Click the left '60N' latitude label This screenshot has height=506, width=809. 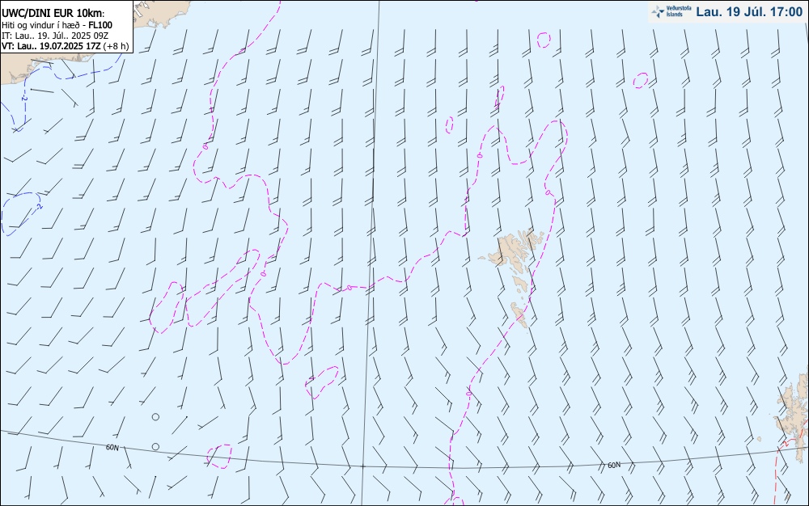[x=112, y=447]
